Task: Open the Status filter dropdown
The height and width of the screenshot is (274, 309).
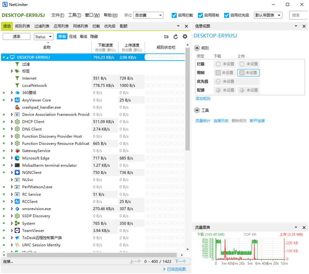Action: (x=44, y=37)
